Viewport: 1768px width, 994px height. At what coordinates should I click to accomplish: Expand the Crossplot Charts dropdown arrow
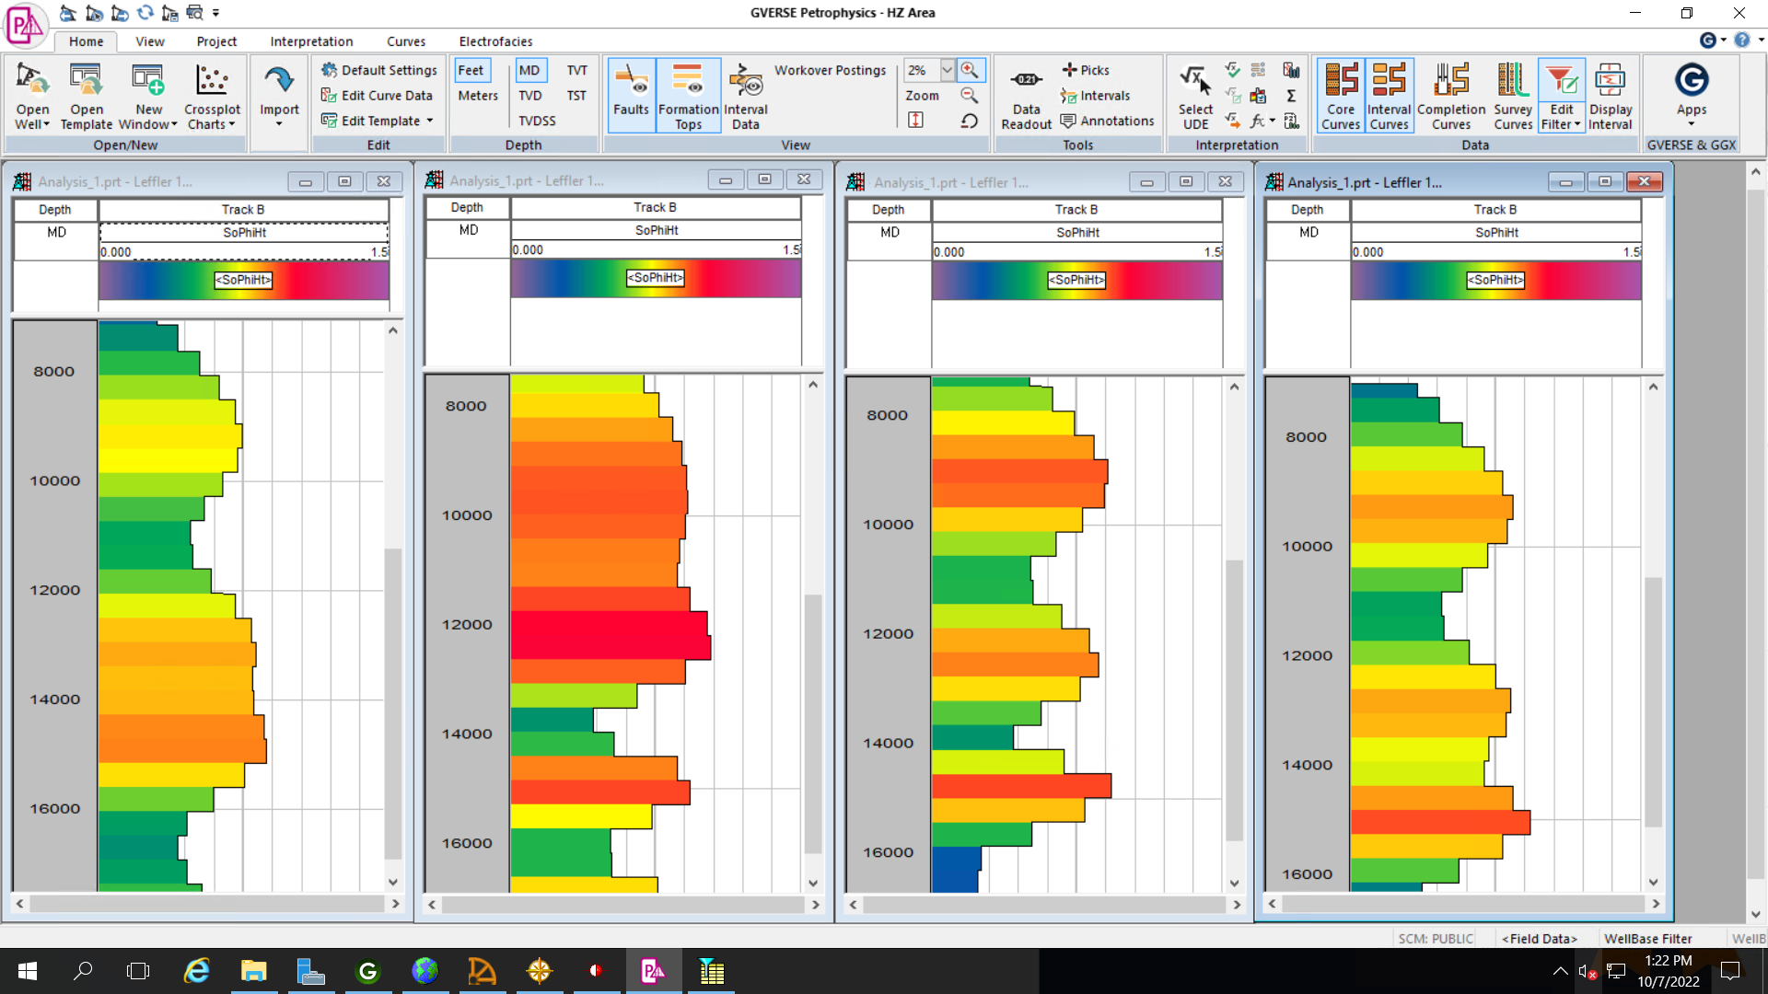pos(232,124)
